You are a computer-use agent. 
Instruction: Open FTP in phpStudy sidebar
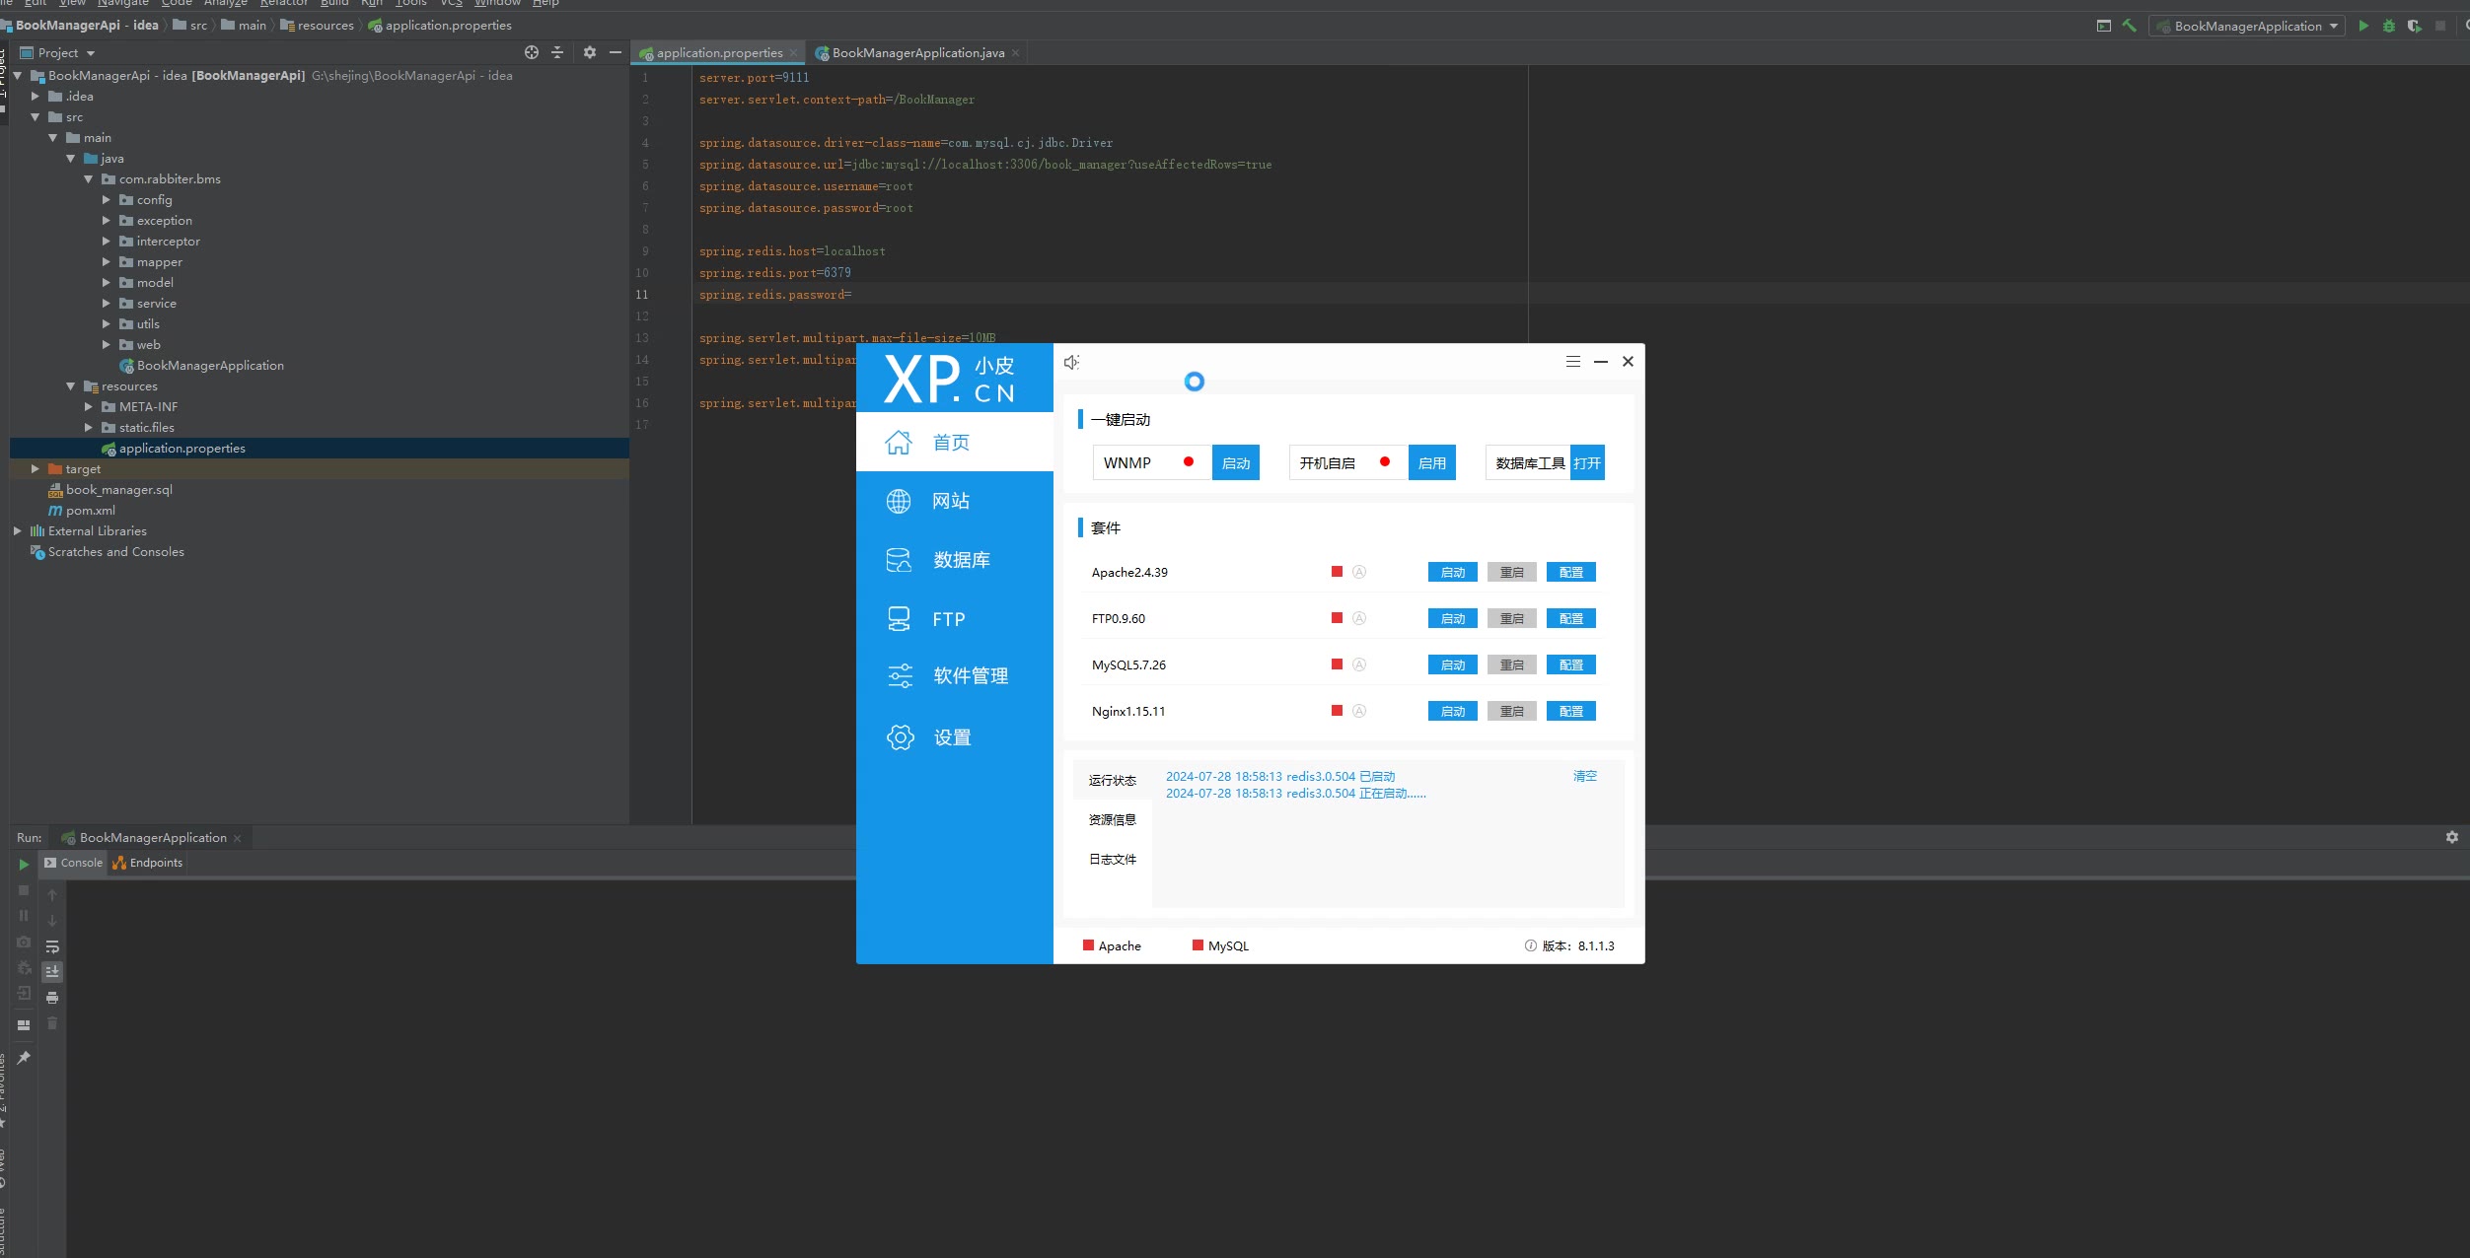pyautogui.click(x=955, y=619)
